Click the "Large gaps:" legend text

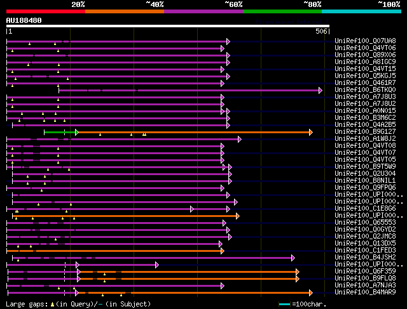point(27,305)
